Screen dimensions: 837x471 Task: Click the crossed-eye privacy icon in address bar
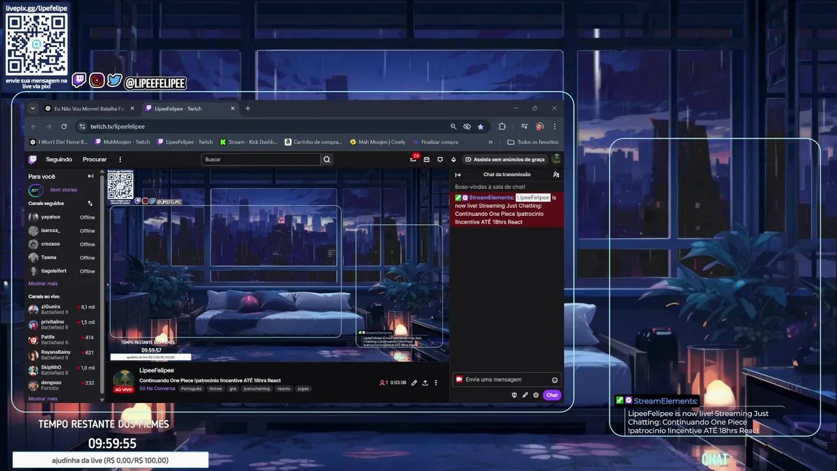pos(467,126)
